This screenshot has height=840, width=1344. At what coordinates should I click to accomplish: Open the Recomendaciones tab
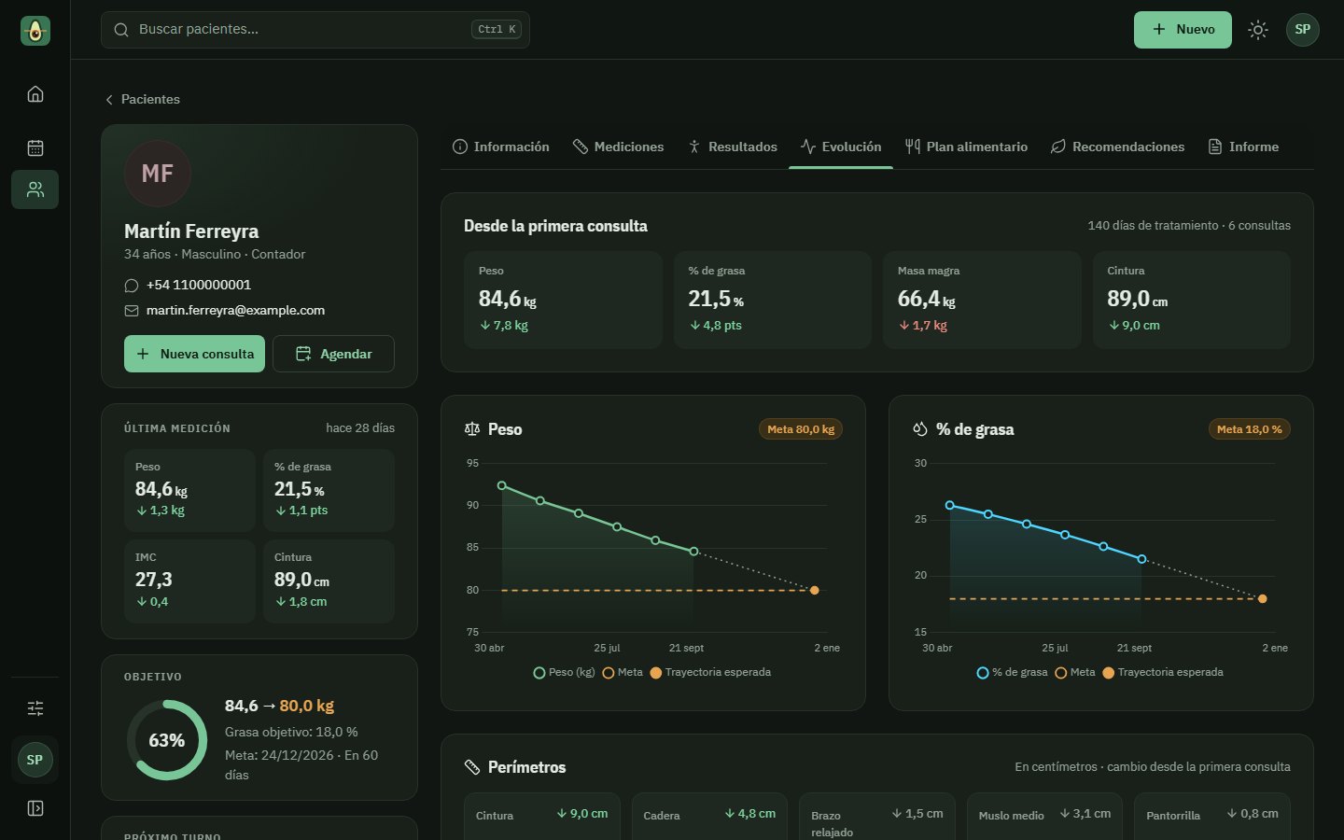(x=1117, y=147)
